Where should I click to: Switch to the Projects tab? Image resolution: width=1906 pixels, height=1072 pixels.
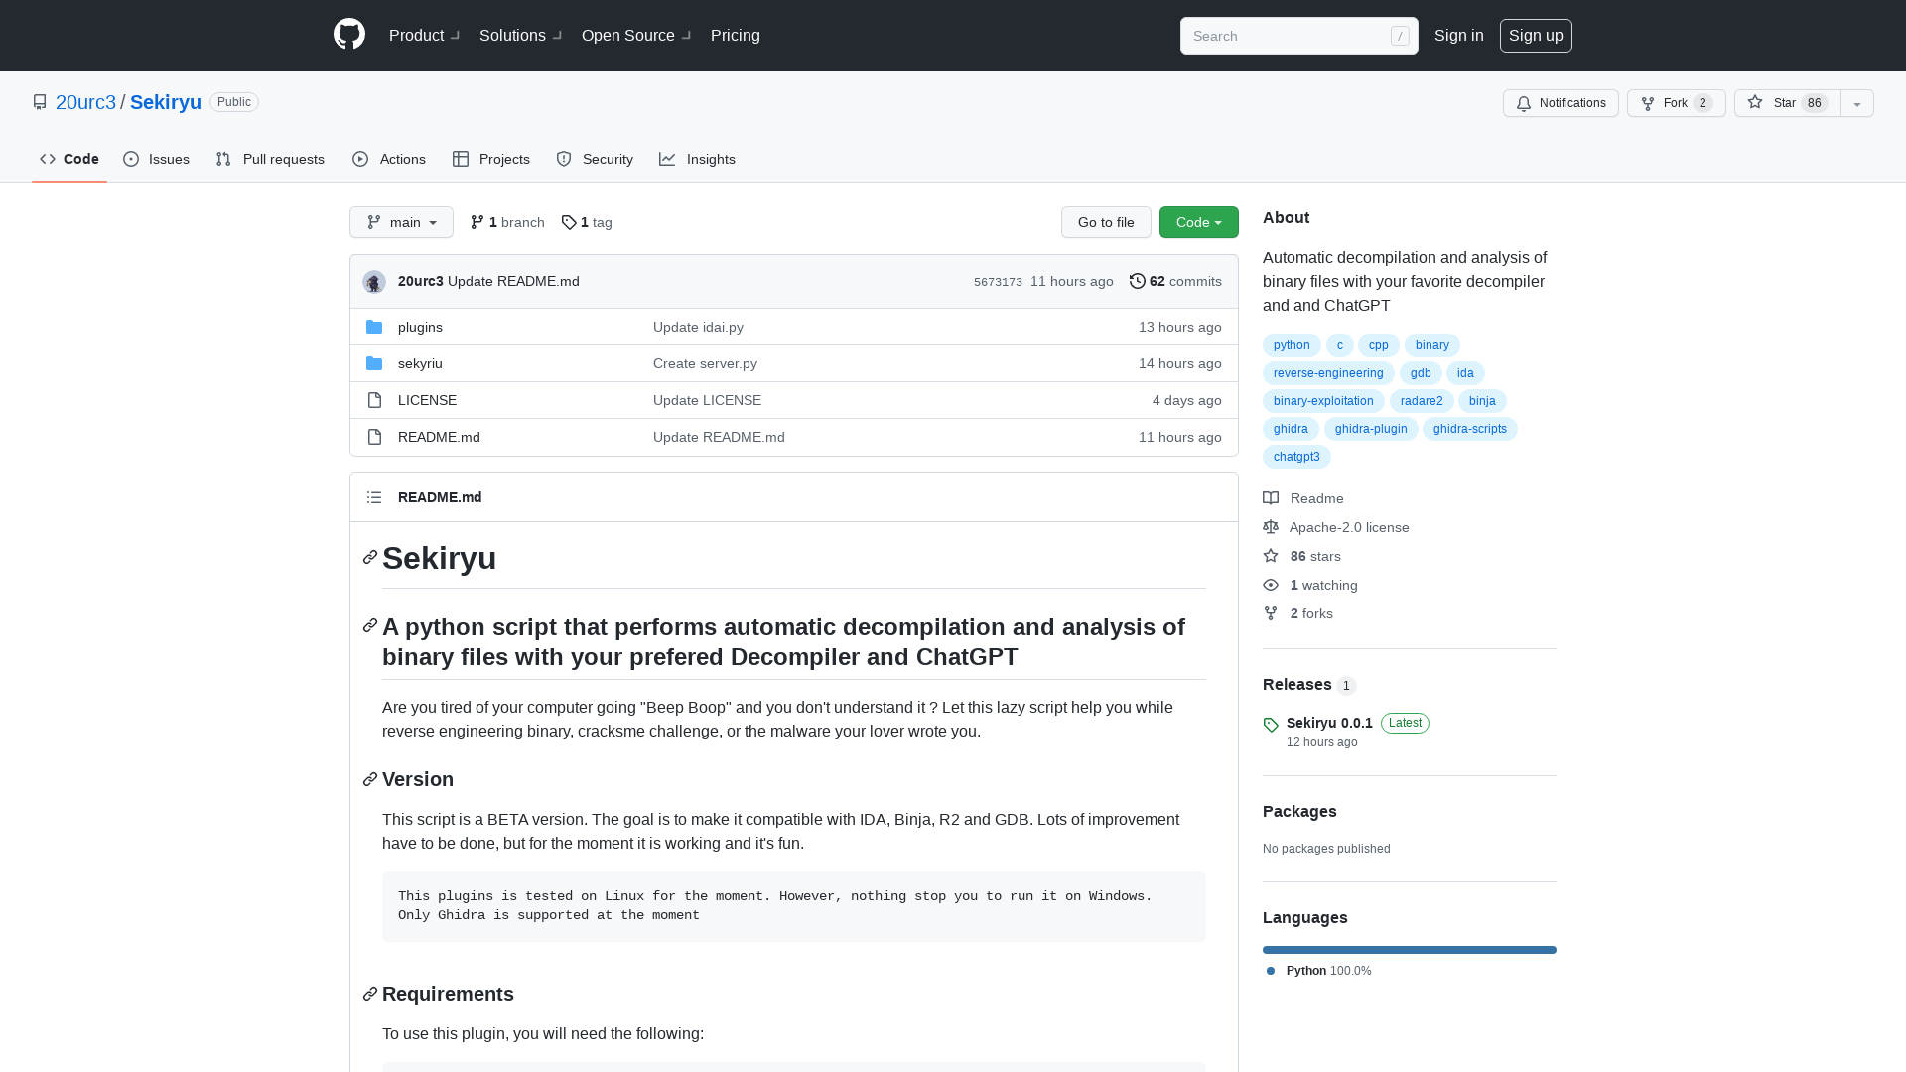pyautogui.click(x=491, y=159)
